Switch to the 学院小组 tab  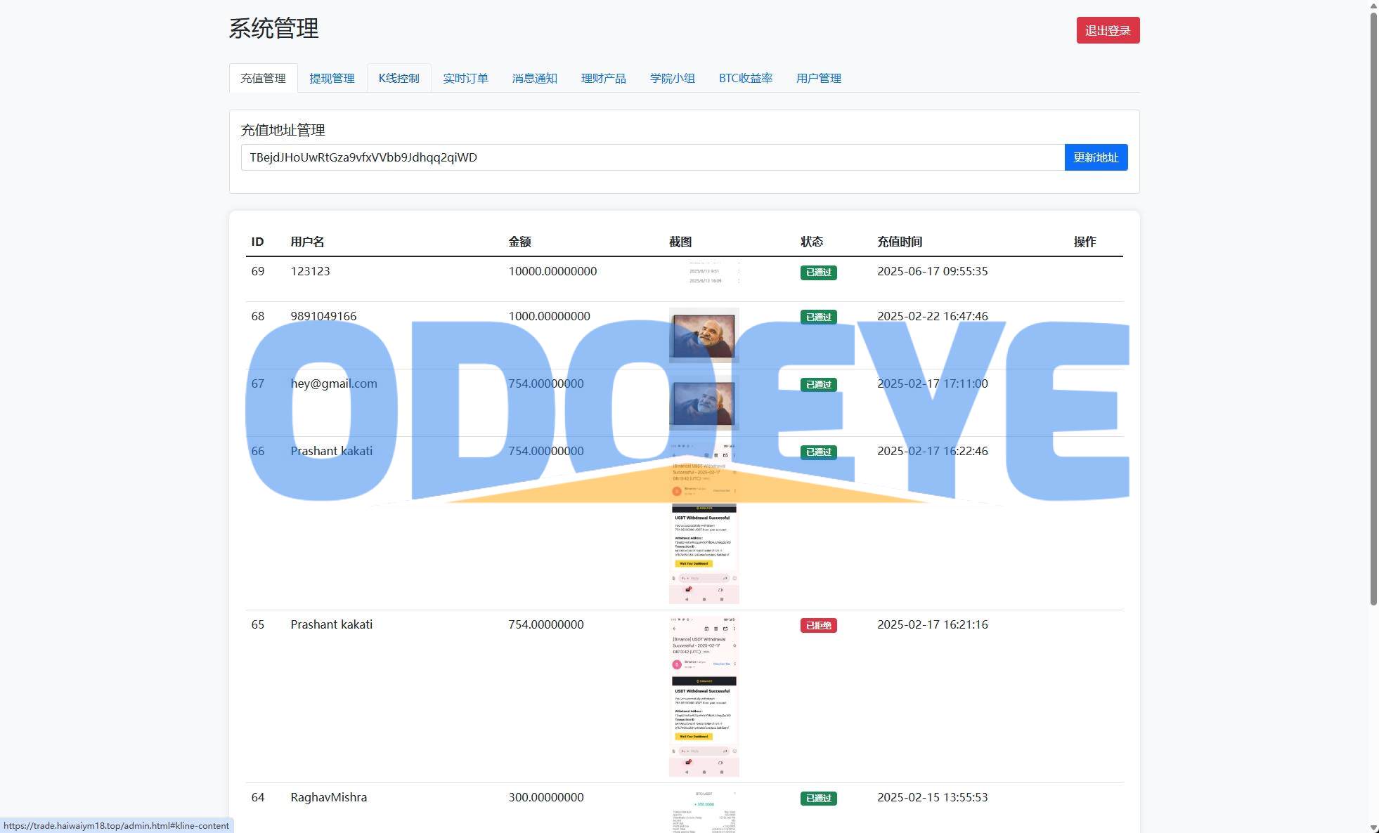(x=672, y=78)
